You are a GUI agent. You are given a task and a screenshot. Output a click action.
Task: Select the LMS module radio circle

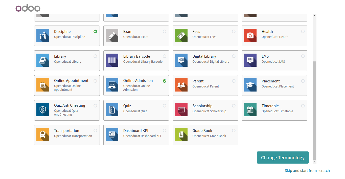[303, 56]
